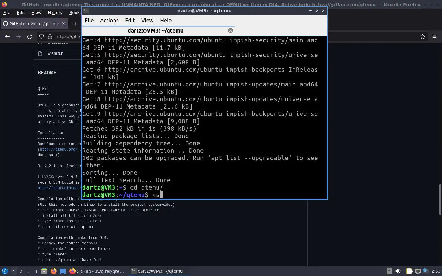Follow the sourceforge link in README
The height and width of the screenshot is (276, 442).
[x=59, y=188]
